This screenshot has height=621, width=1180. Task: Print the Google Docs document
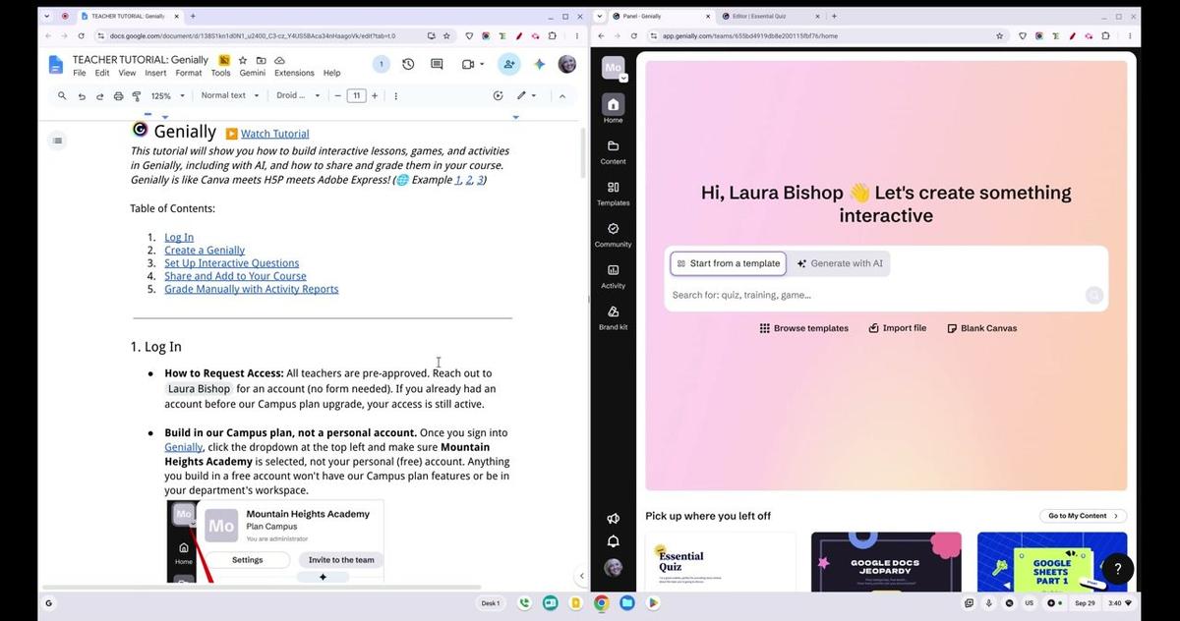point(118,95)
